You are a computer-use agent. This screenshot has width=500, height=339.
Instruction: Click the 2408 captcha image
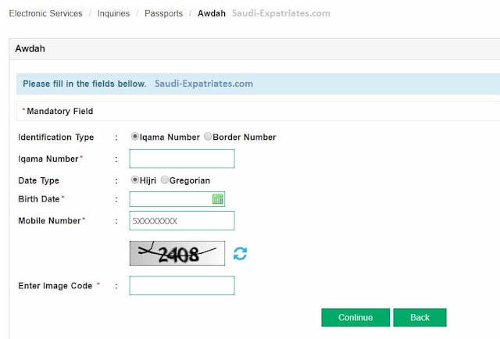[x=177, y=253]
